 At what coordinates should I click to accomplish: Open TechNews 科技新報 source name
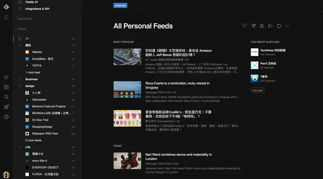(x=273, y=50)
